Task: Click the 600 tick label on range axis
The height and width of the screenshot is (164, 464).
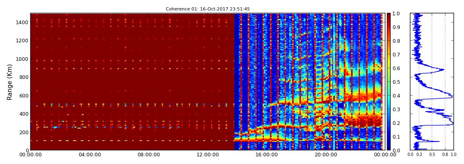Action: [x=24, y=95]
